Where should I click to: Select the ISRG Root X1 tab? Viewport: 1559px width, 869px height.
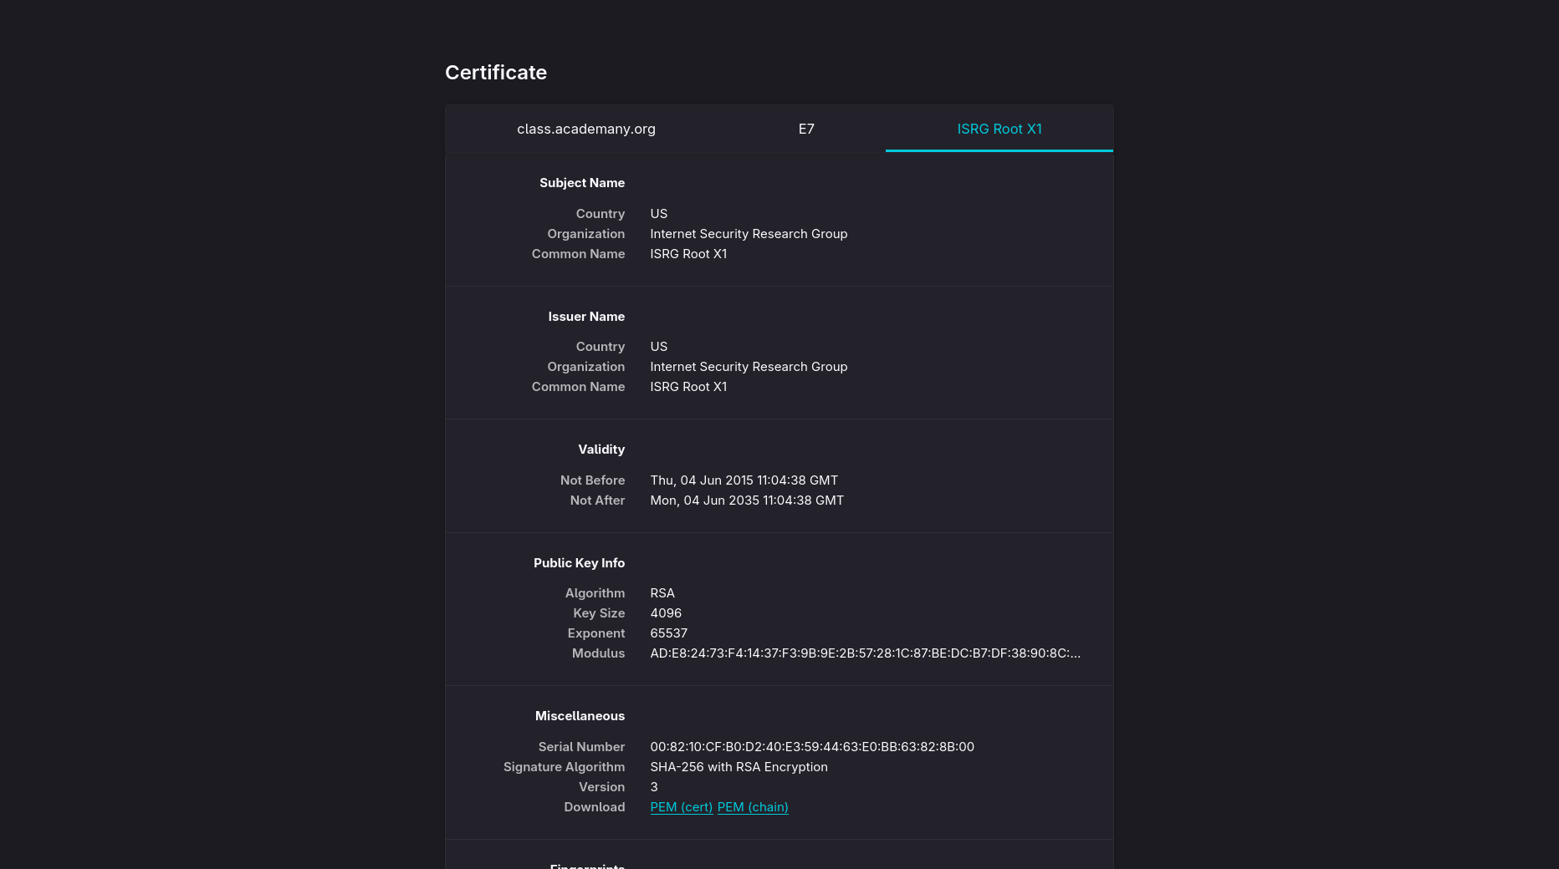coord(999,129)
